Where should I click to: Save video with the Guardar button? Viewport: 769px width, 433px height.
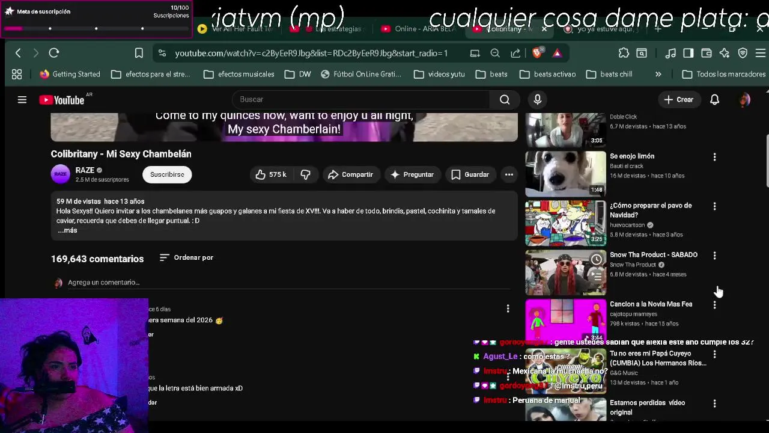(x=470, y=174)
